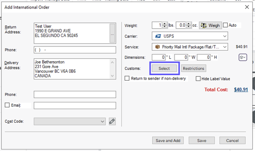Focus the return Phone field
Image resolution: width=255 pixels, height=151 pixels.
pyautogui.click(x=75, y=50)
